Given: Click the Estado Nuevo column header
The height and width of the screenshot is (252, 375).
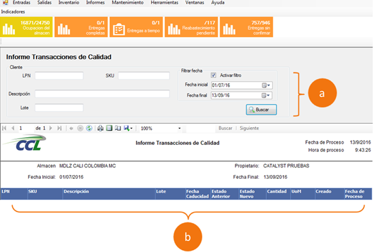Looking at the screenshot, I should (253, 194).
